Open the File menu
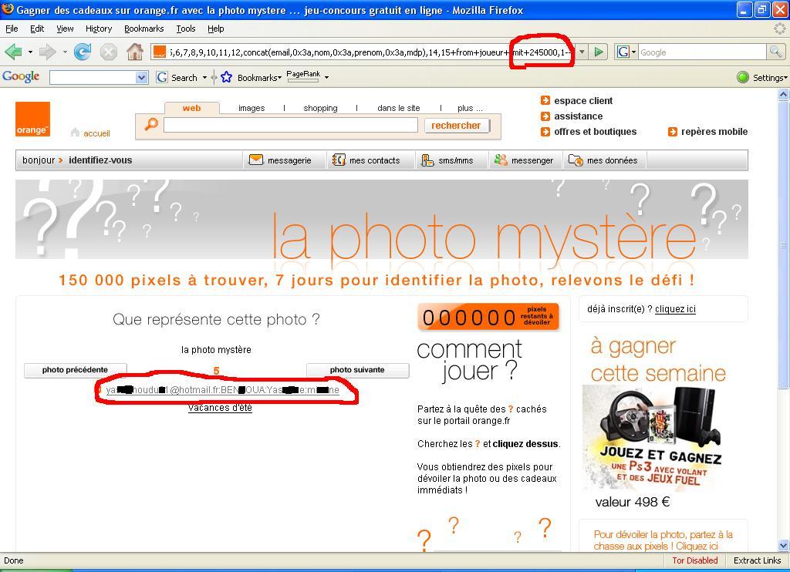 (x=12, y=29)
